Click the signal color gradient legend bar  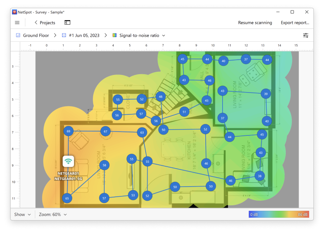pyautogui.click(x=279, y=214)
